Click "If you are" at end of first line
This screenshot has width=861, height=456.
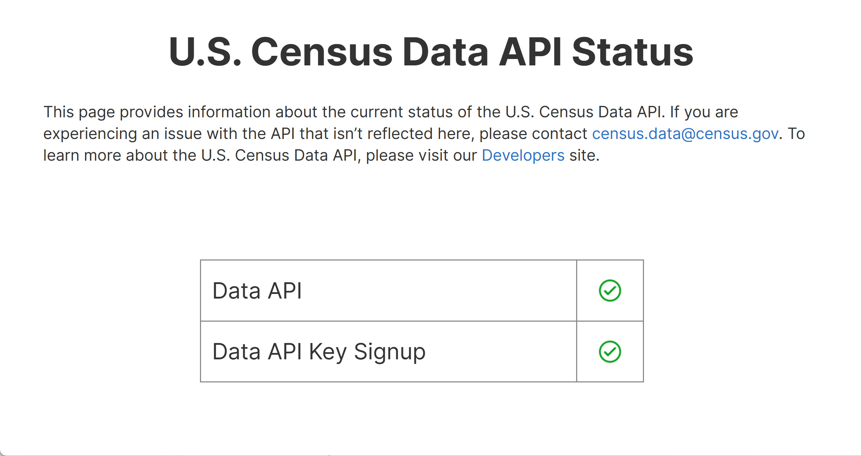pyautogui.click(x=704, y=112)
